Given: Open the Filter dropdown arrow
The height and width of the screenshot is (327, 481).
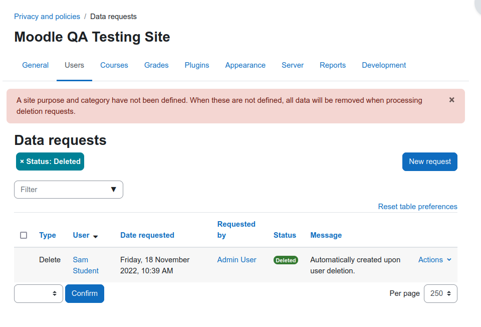Looking at the screenshot, I should point(114,190).
